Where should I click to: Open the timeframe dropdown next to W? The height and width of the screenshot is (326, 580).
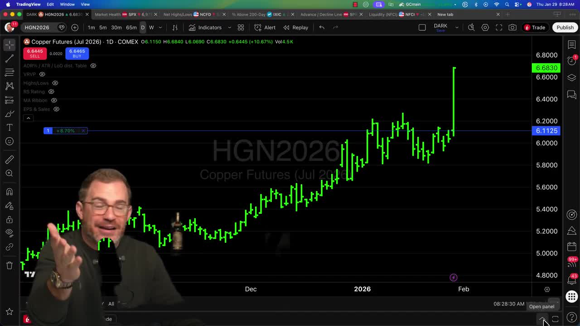(x=160, y=27)
